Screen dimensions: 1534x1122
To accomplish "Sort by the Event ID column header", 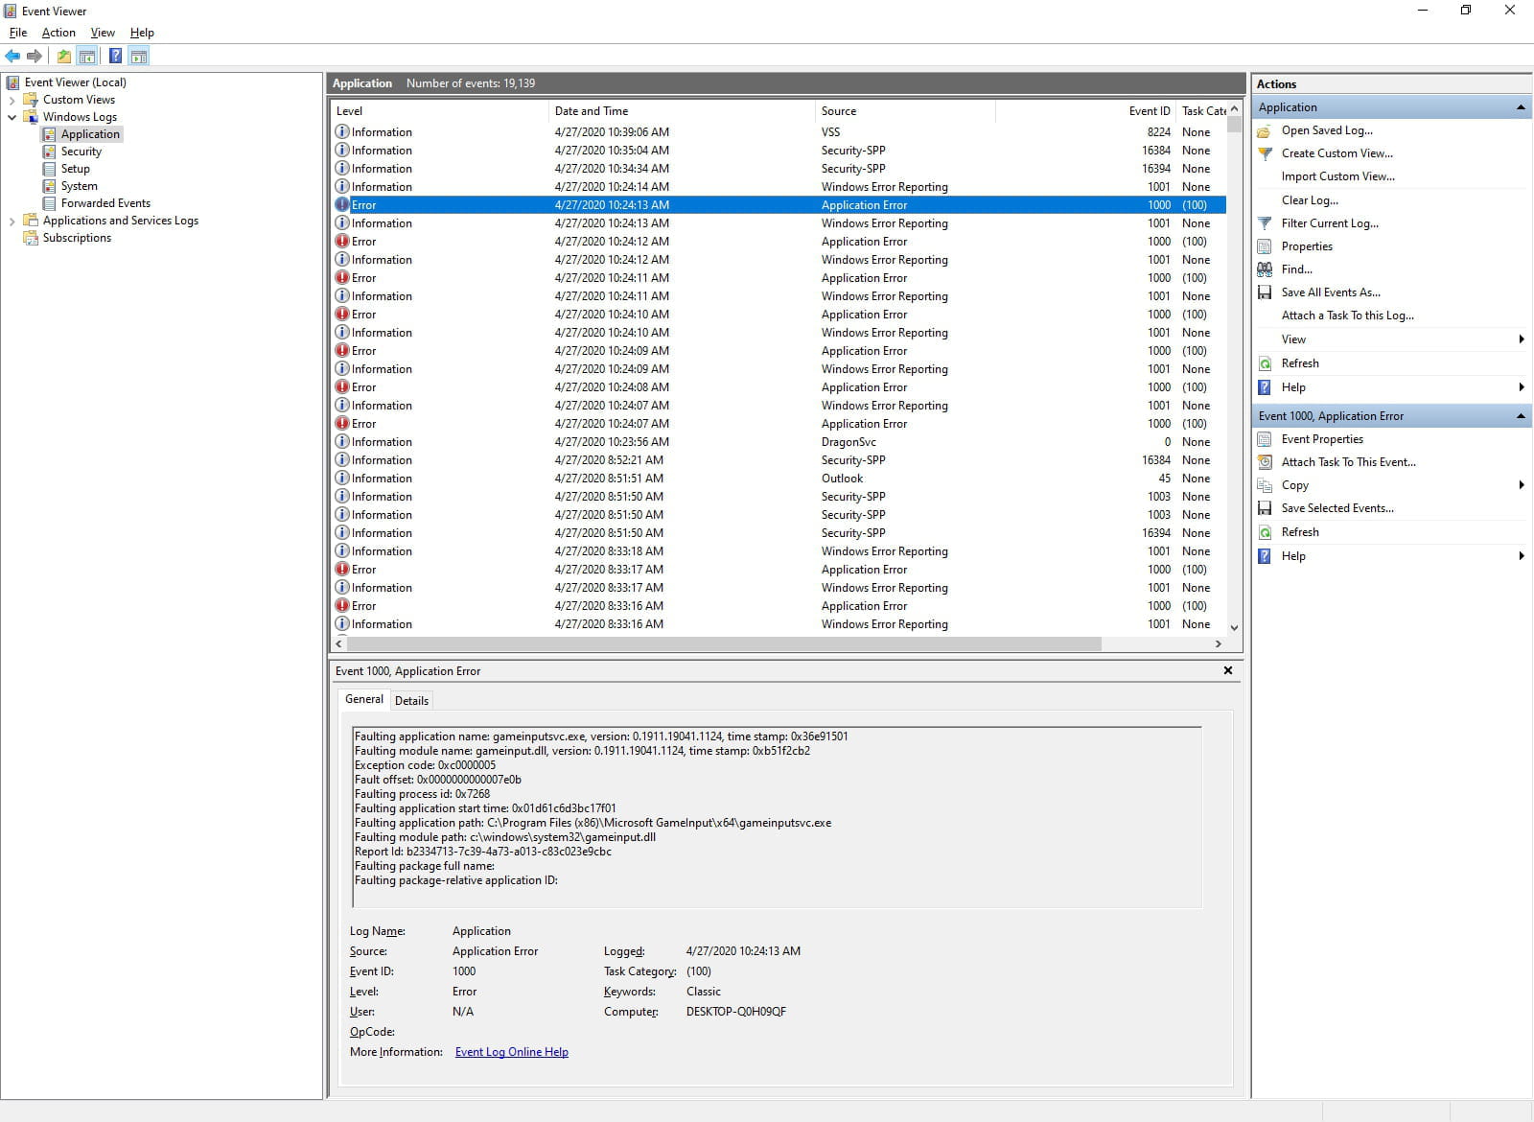I will (1086, 111).
